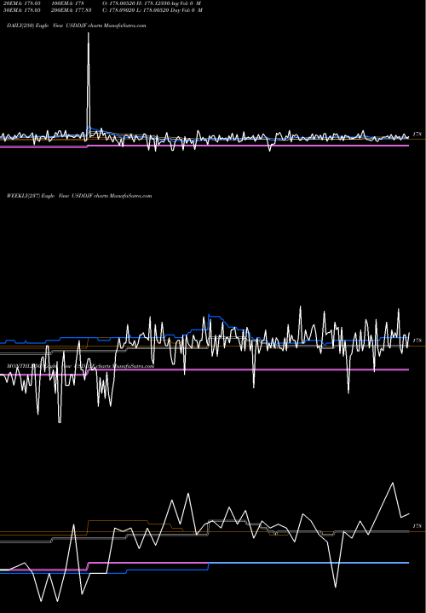
Task: Click the 178 price label on daily chart
Action: tap(417, 135)
